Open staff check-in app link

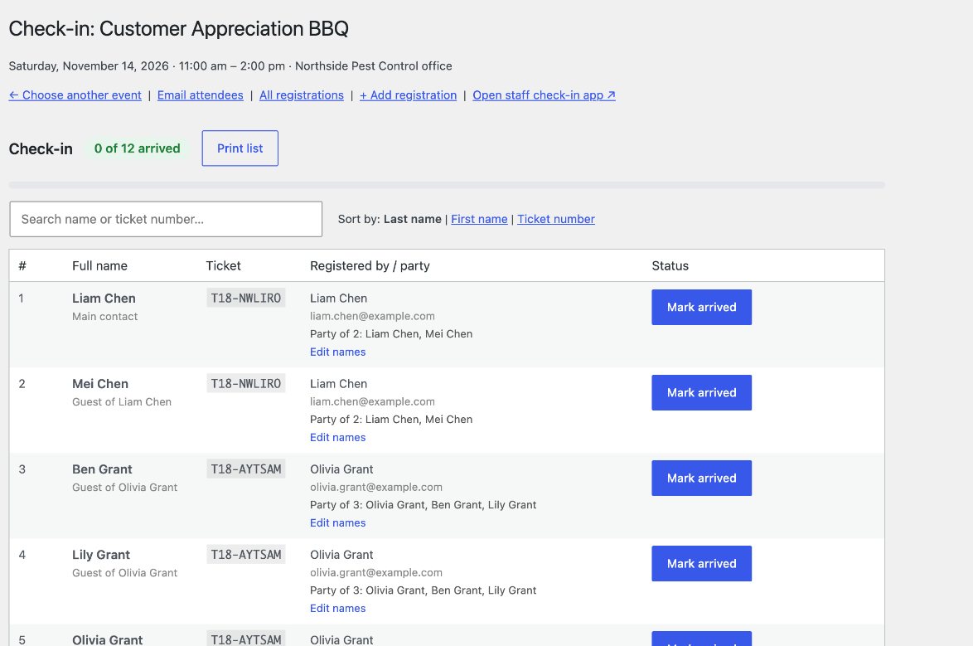pyautogui.click(x=545, y=95)
